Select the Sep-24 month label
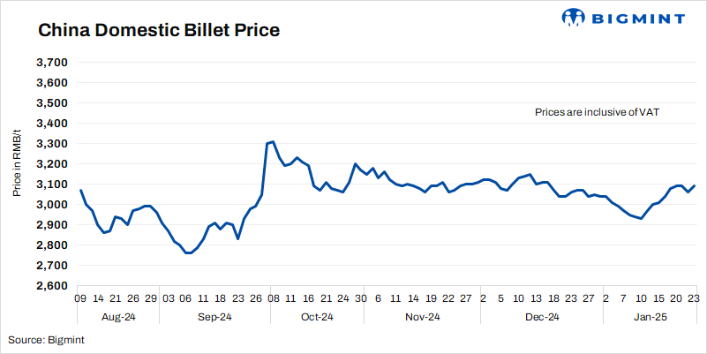The image size is (707, 354). 214,316
